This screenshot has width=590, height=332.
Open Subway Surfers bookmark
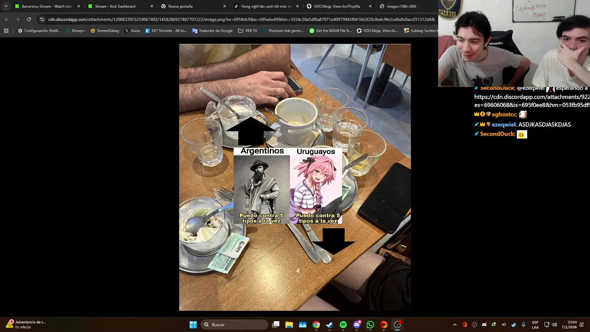420,31
